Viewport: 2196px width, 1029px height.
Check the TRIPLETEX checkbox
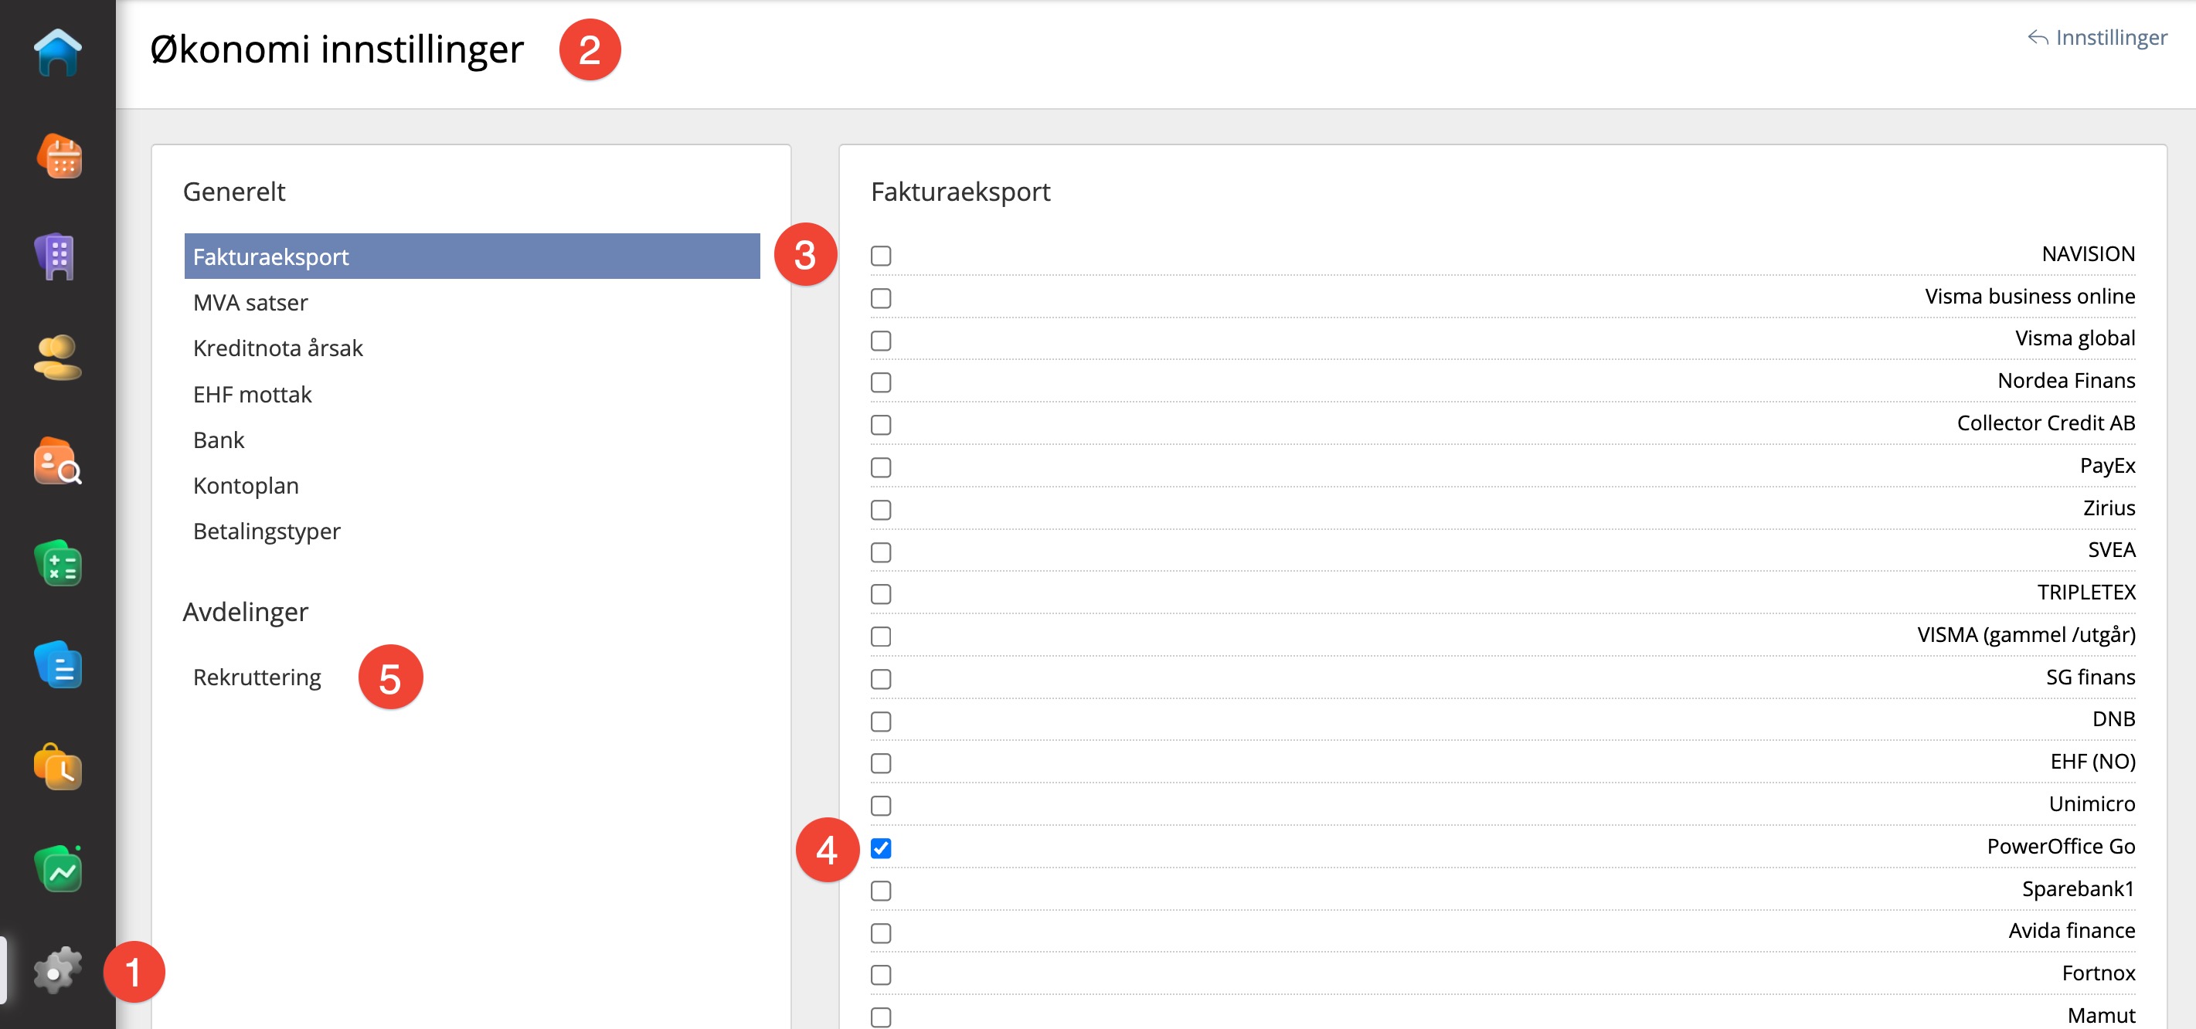click(881, 594)
